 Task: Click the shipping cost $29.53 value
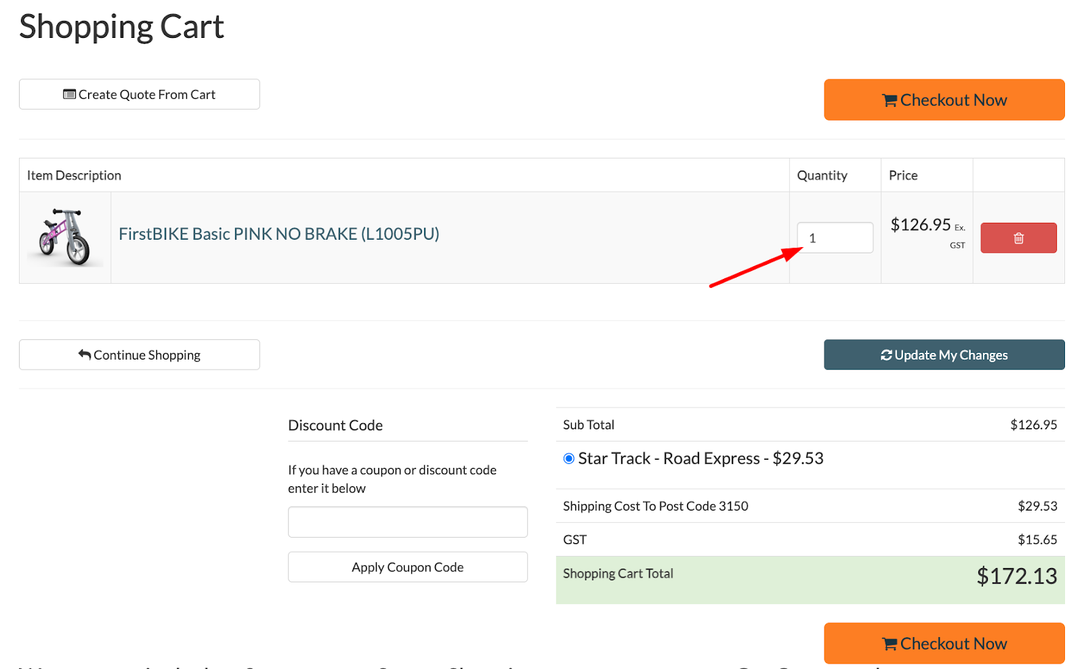point(1037,506)
